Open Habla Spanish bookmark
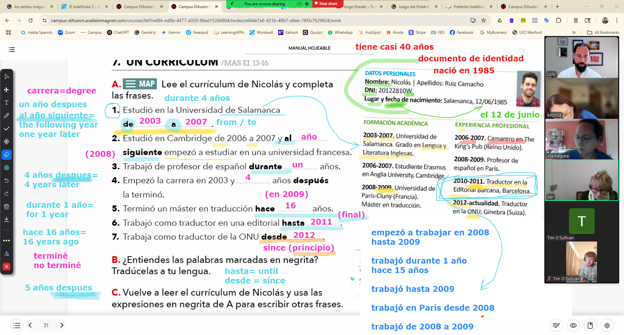624x335 pixels. coord(36,32)
